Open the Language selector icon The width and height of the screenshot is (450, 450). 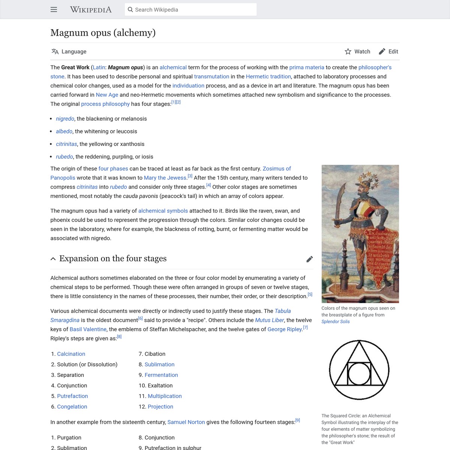tap(55, 51)
